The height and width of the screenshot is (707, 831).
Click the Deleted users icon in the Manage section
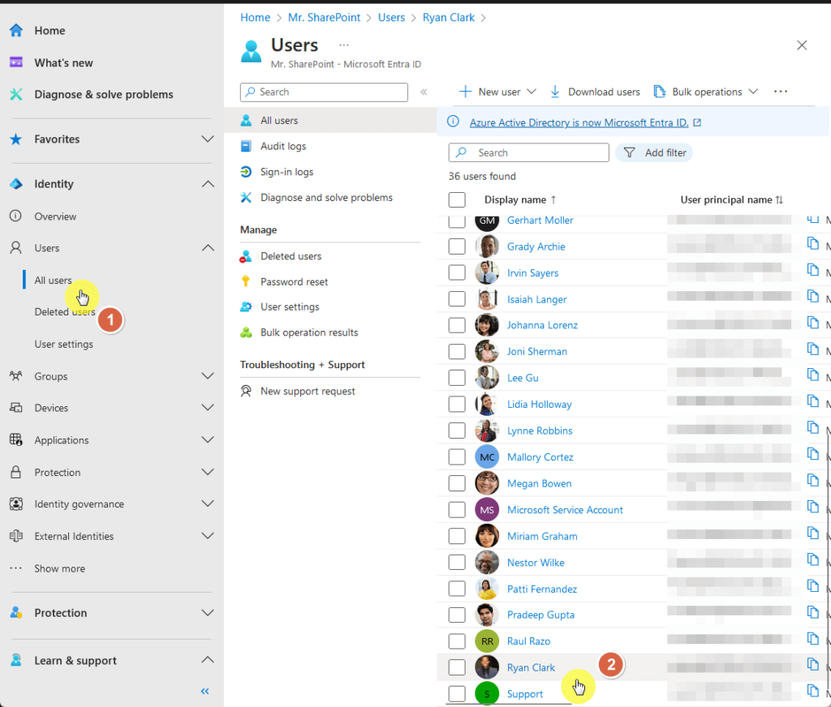(246, 256)
